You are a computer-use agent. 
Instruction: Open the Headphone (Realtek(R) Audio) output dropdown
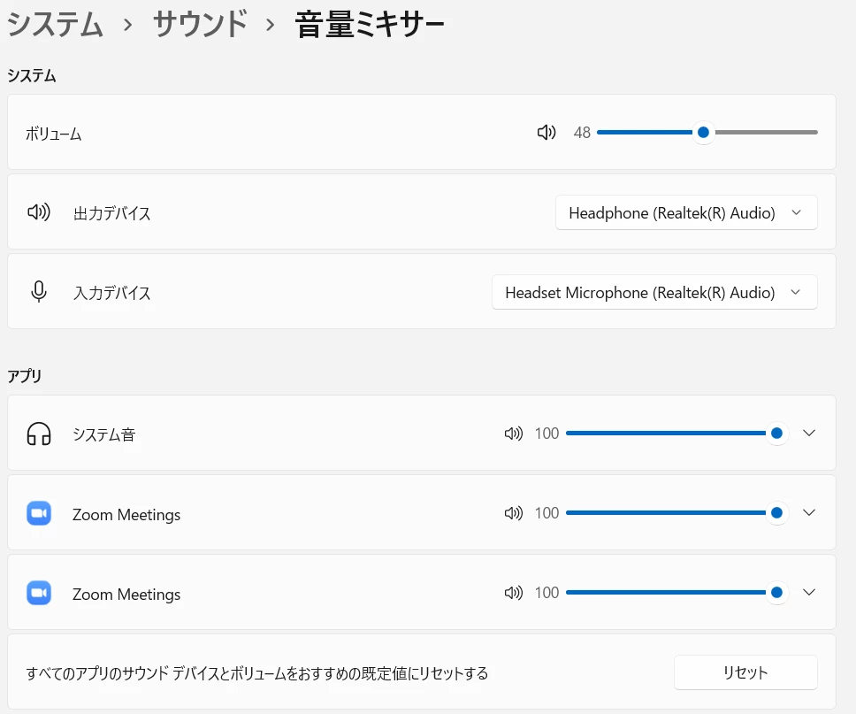point(686,212)
